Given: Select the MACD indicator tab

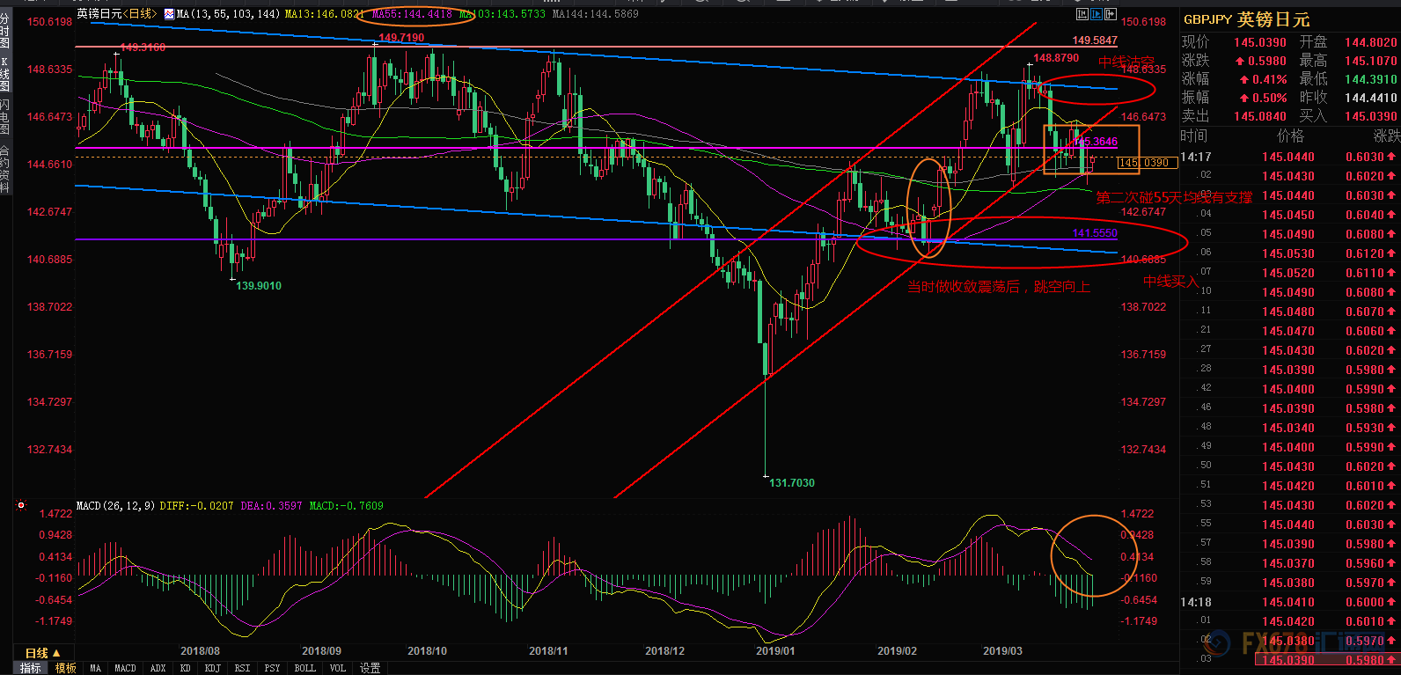Looking at the screenshot, I should (x=125, y=668).
